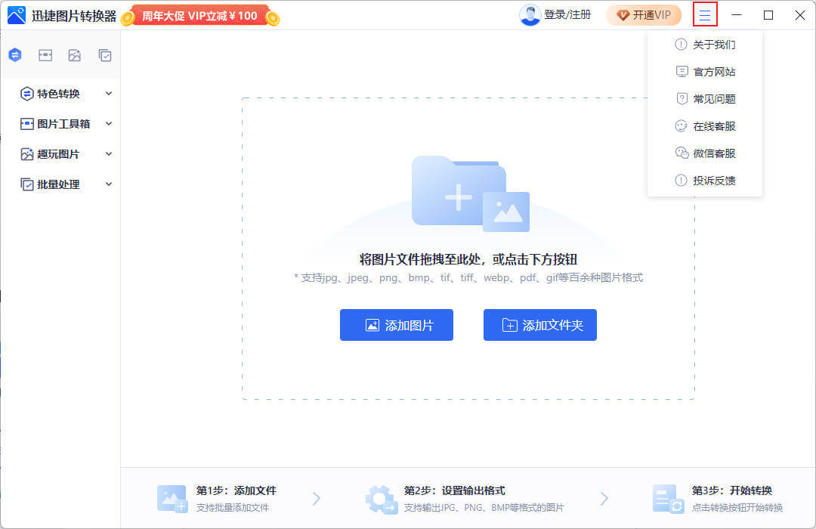Click the 第2步 gear step icon
Image resolution: width=816 pixels, height=529 pixels.
pyautogui.click(x=381, y=500)
